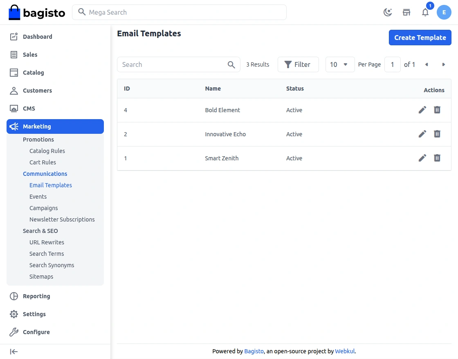Open Search Synonyms page
Screen dimensions: 458x359
pyautogui.click(x=52, y=265)
